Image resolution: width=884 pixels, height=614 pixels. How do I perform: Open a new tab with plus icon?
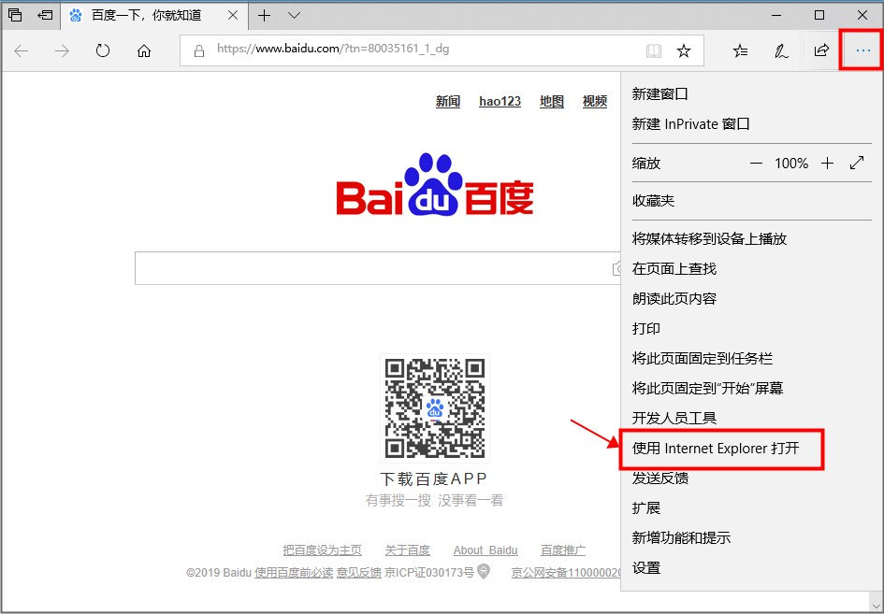coord(264,15)
